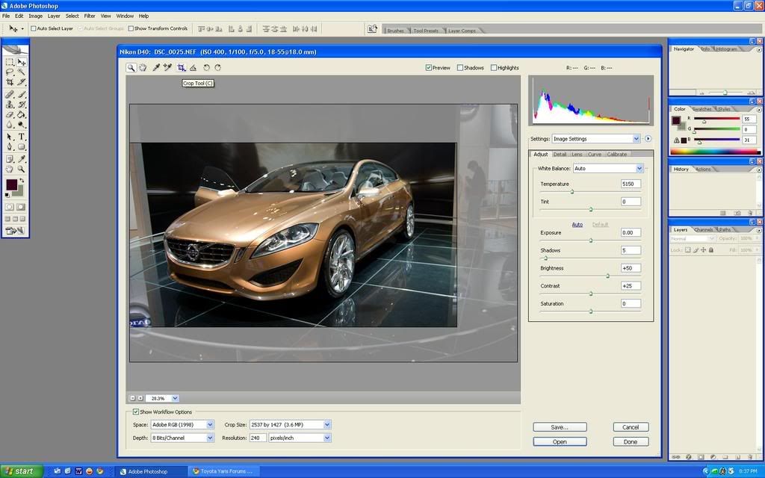Screen dimensions: 765x478
Task: Pick the White Balance eyedropper tool
Action: click(156, 67)
